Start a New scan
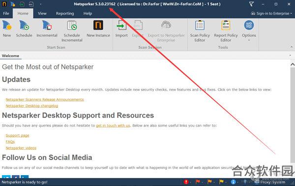The height and width of the screenshot is (186, 295). (x=7, y=29)
